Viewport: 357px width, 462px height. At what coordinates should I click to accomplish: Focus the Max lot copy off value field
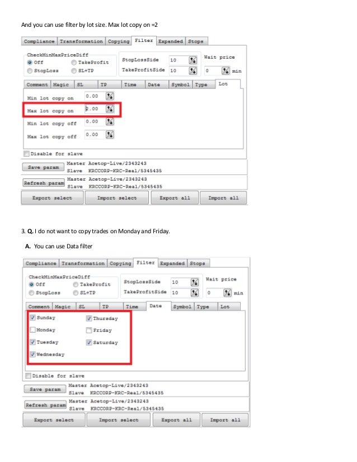tap(95, 135)
